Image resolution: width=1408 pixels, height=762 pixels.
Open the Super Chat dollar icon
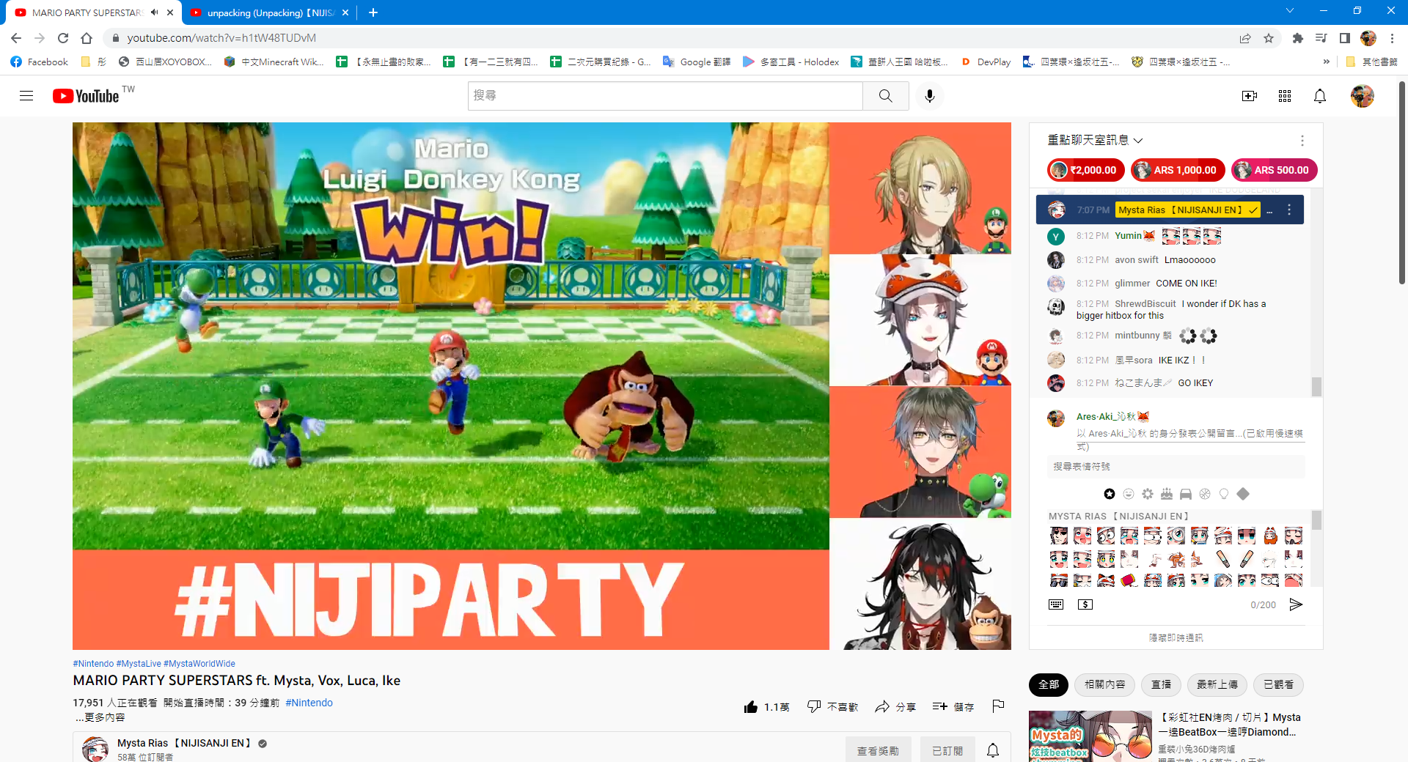tap(1085, 604)
